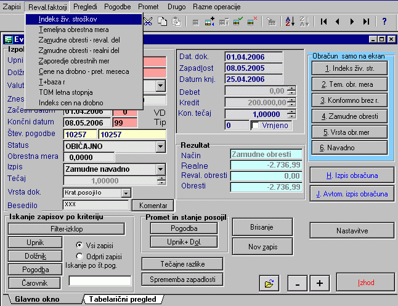Click the Končni datum field 08.05.2006

(x=87, y=123)
